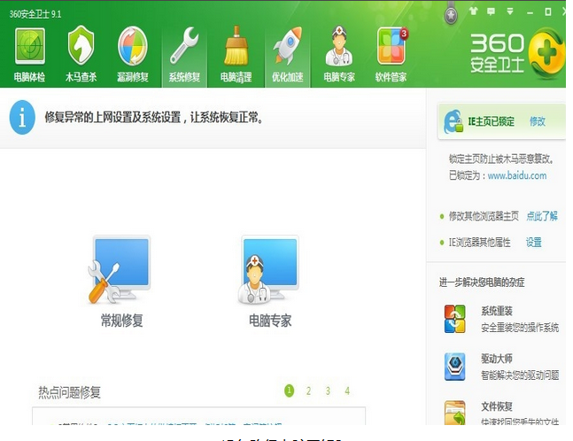Screen dimensions: 573x441
Task: Click 安全重装您的操作系统 description
Action: coord(520,328)
